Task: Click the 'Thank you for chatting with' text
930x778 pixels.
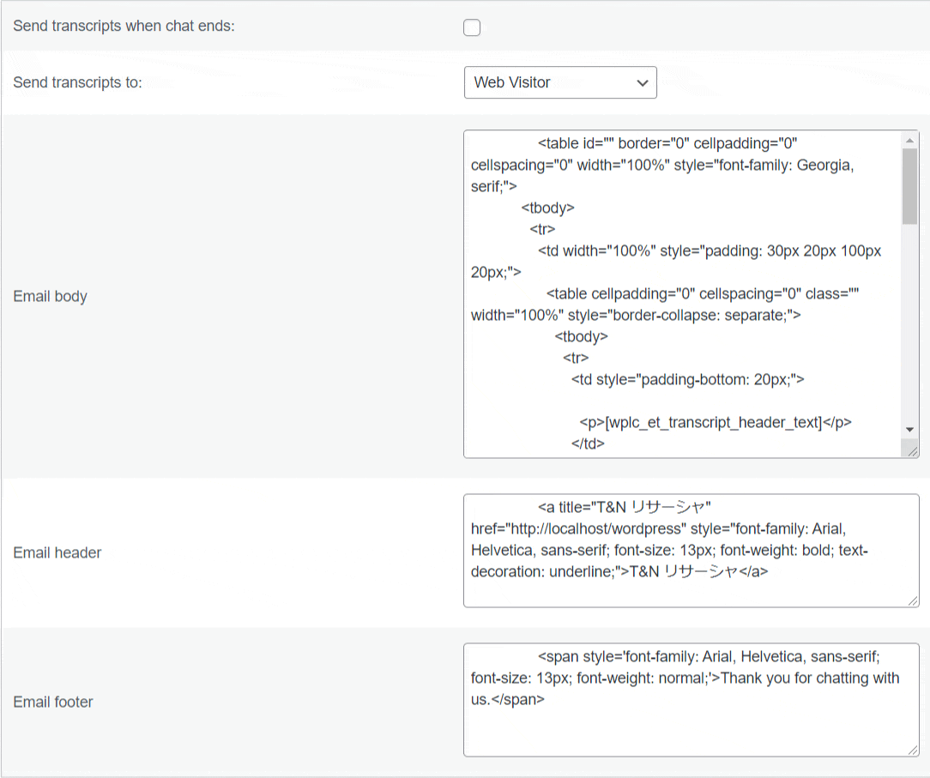Action: coord(810,678)
